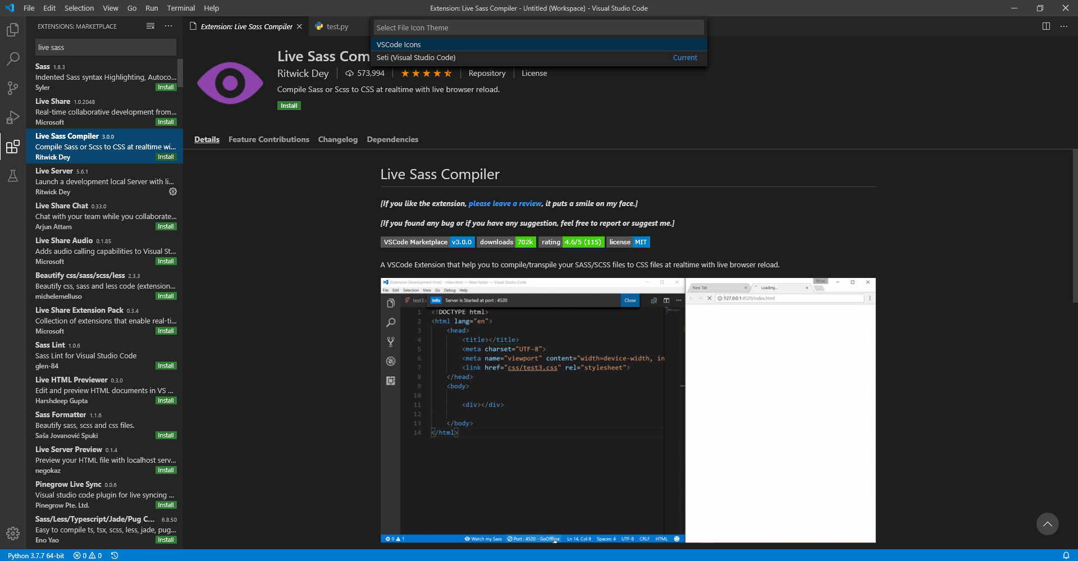Click the VSCode Marketplace v3.0.0 badge

tap(428, 242)
